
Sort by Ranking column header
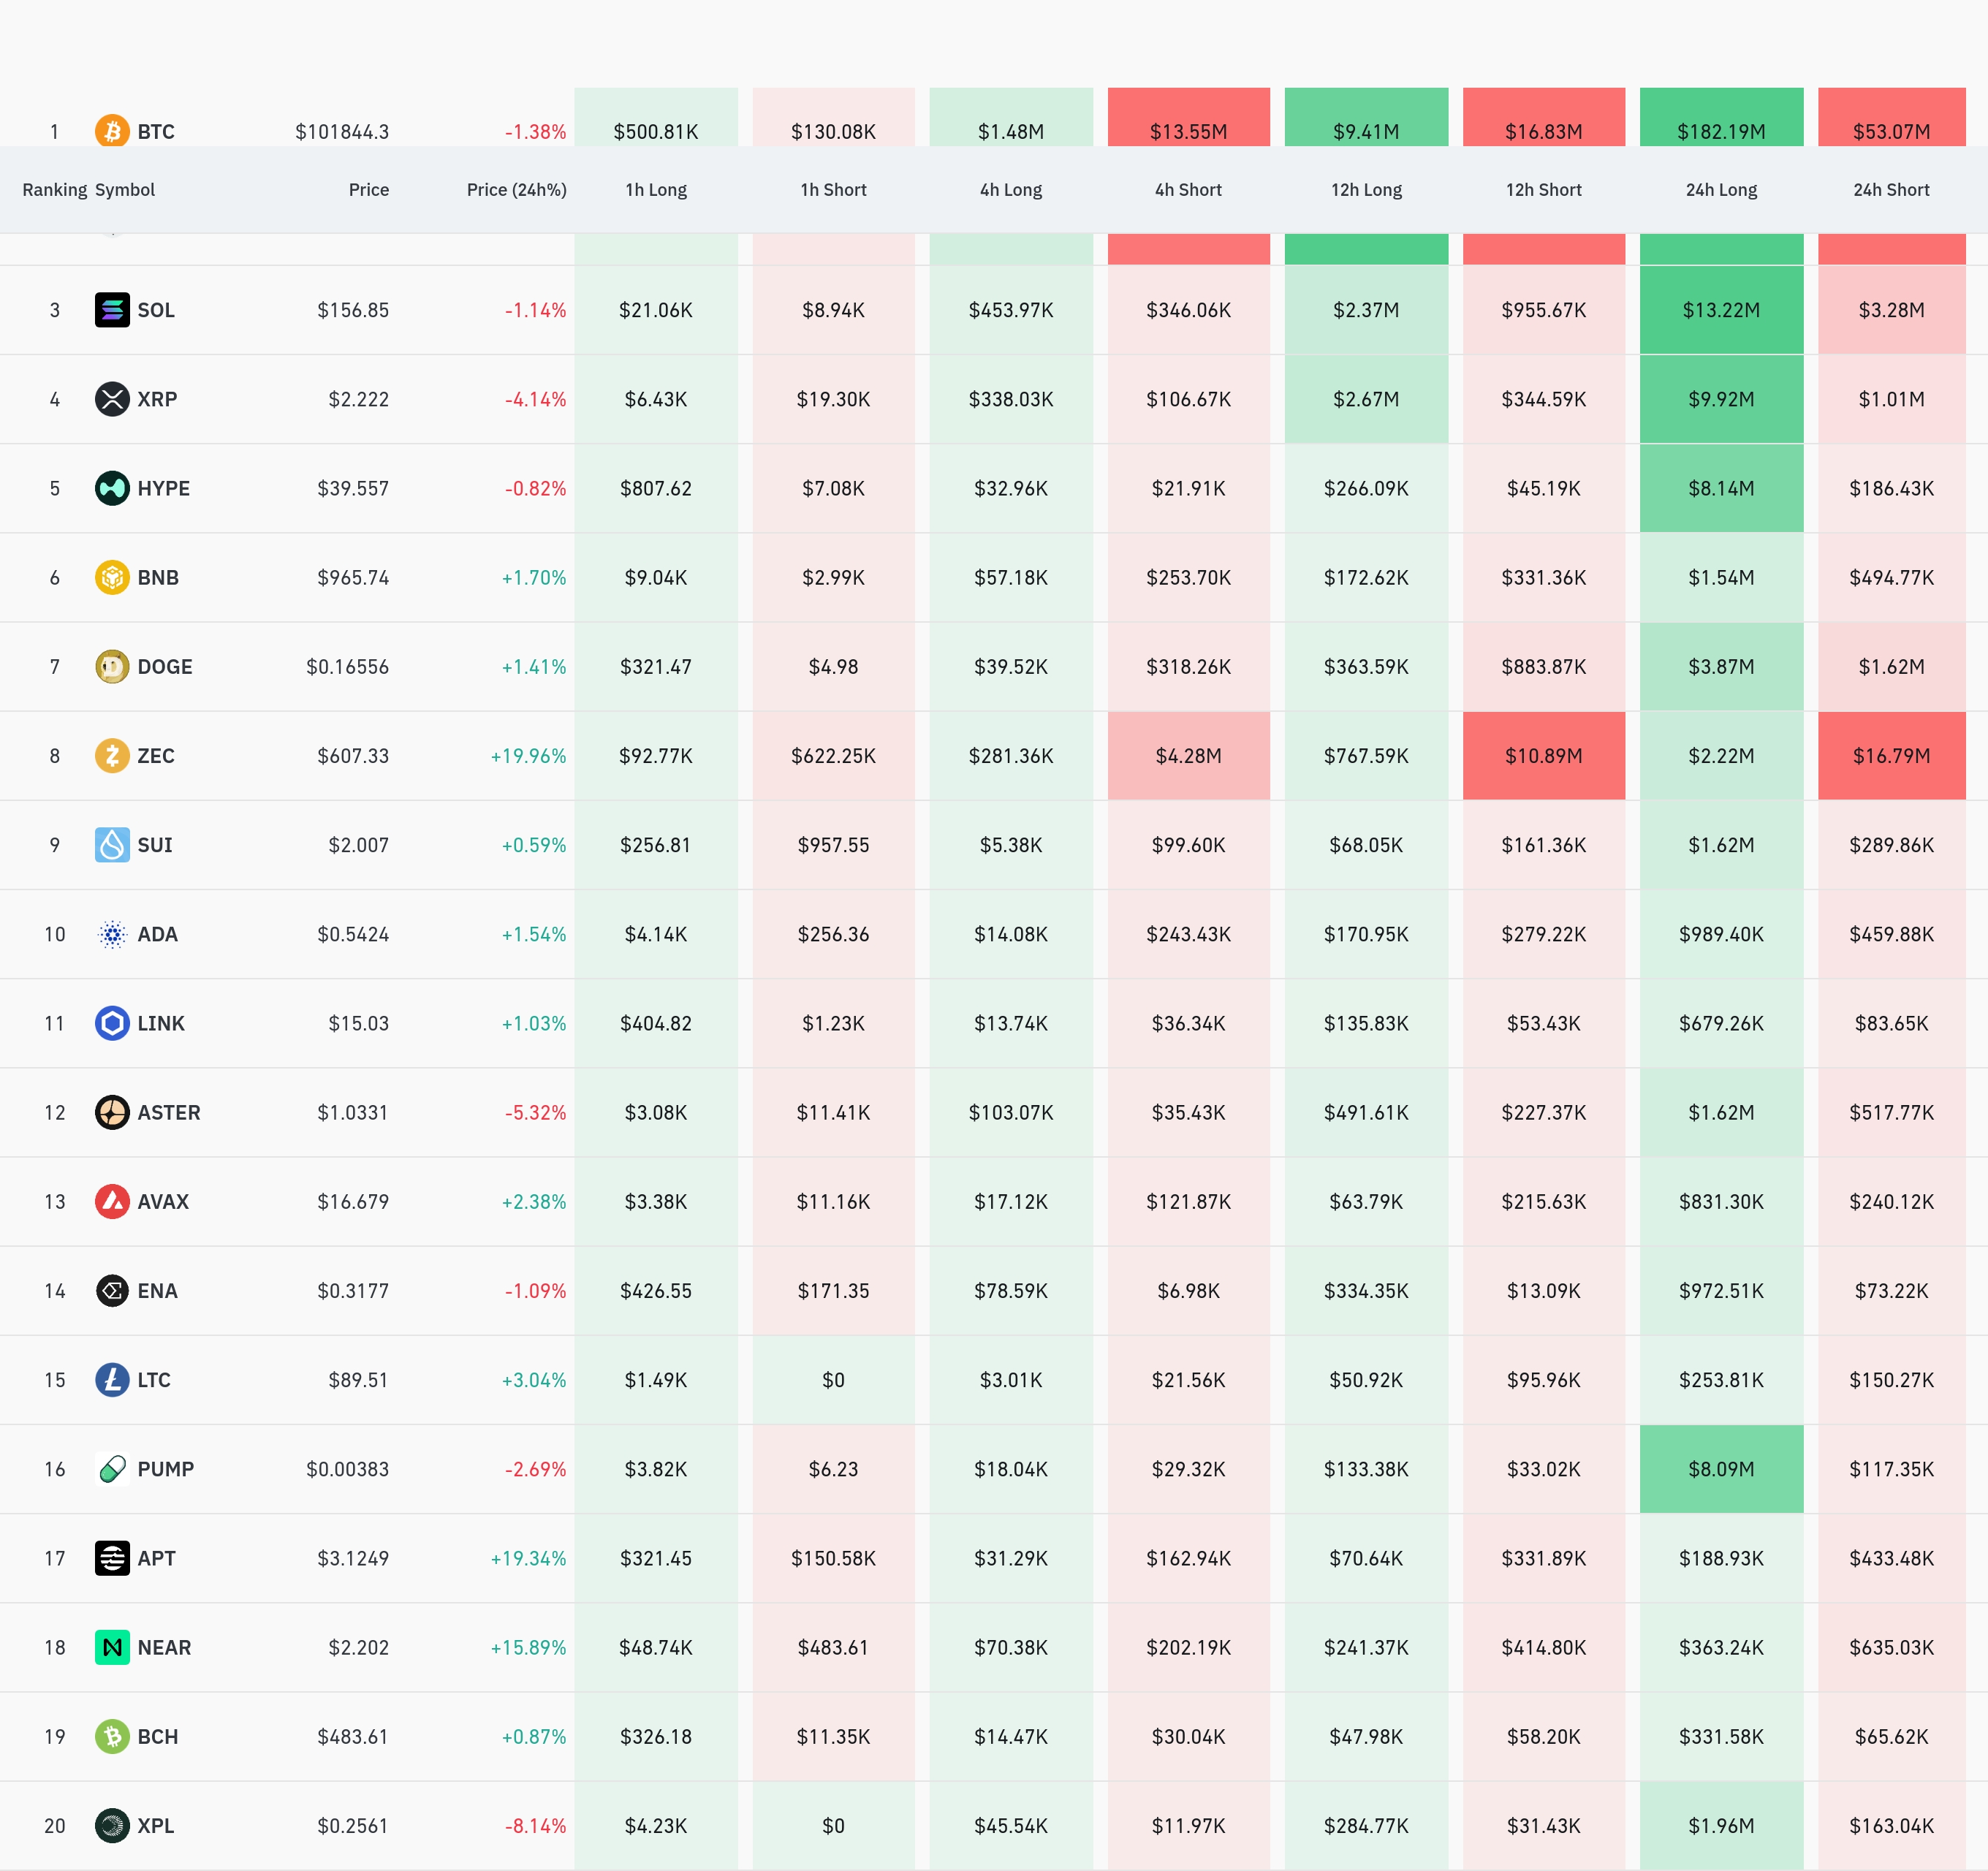click(54, 190)
